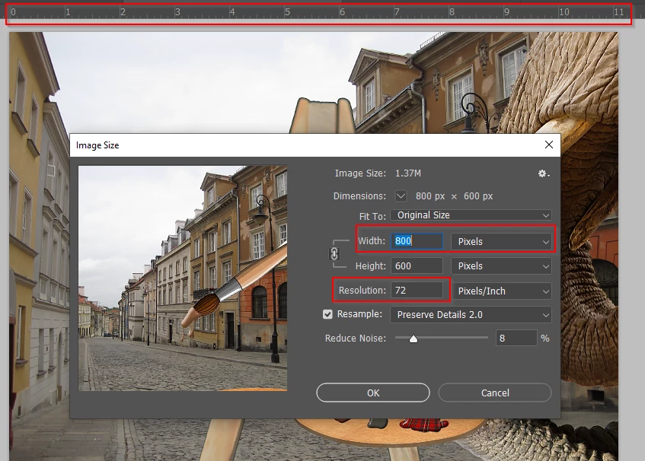Viewport: 645px width, 461px height.
Task: Click the Reduce Noise slider handle
Action: (x=414, y=339)
